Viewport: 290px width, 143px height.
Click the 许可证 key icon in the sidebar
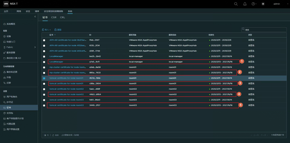point(5,102)
